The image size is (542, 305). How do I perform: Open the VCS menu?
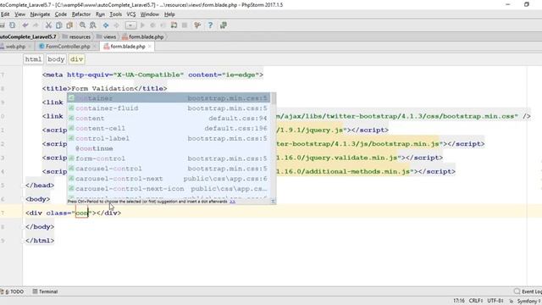pos(131,14)
